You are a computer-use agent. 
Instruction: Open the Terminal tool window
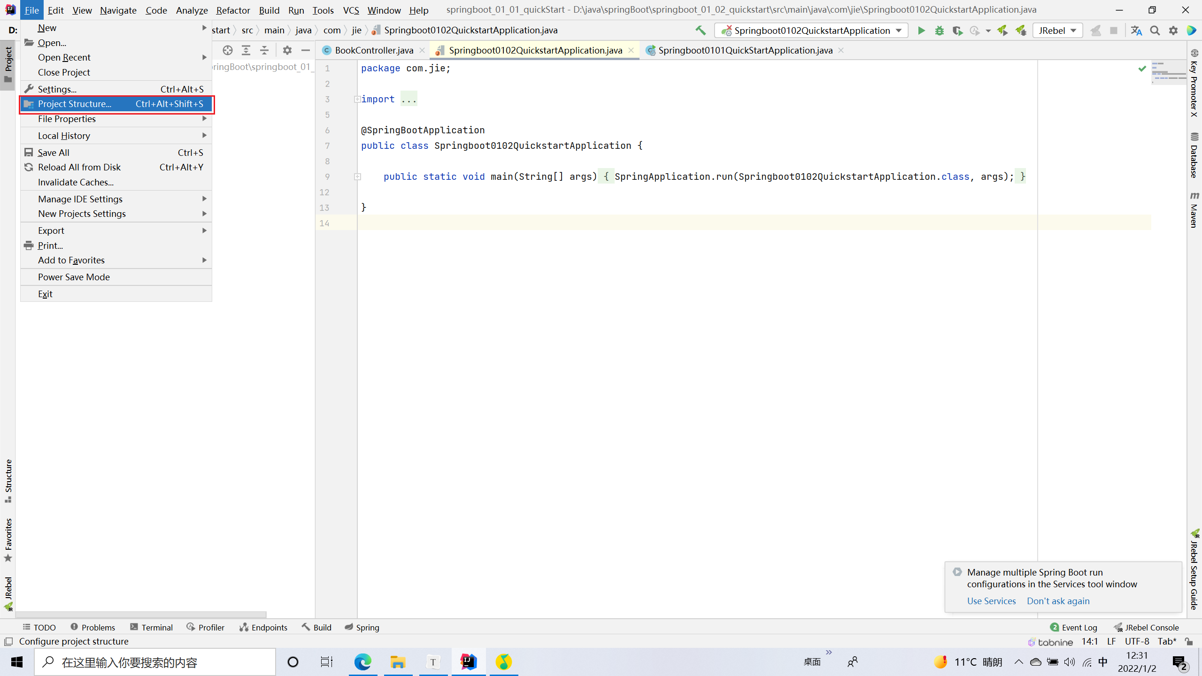[152, 627]
